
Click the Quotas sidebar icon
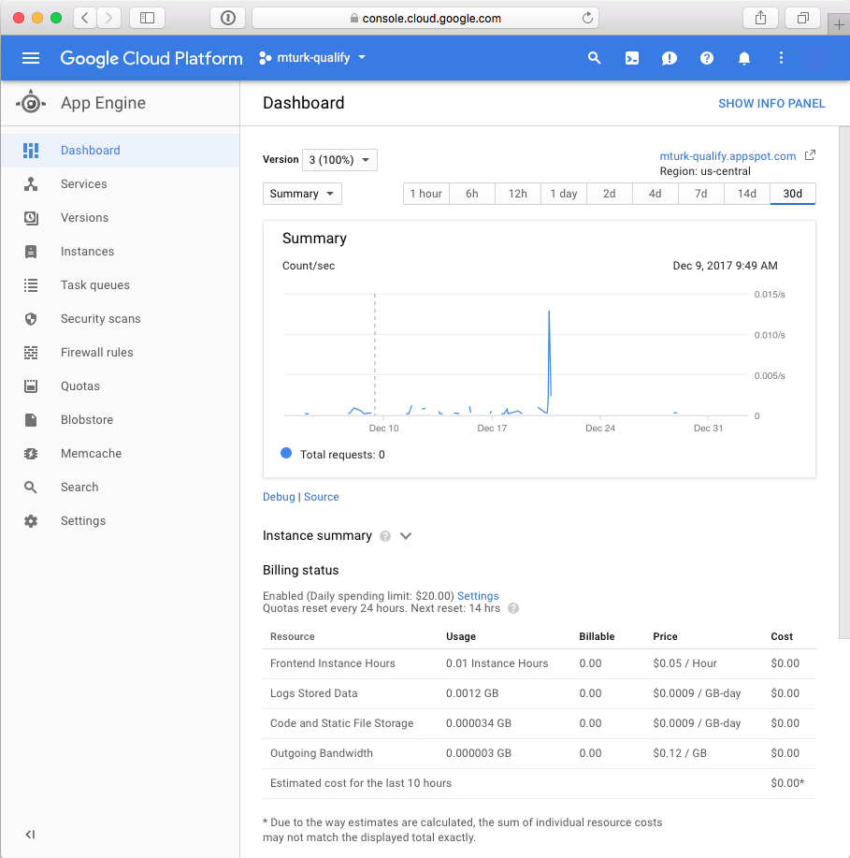31,386
